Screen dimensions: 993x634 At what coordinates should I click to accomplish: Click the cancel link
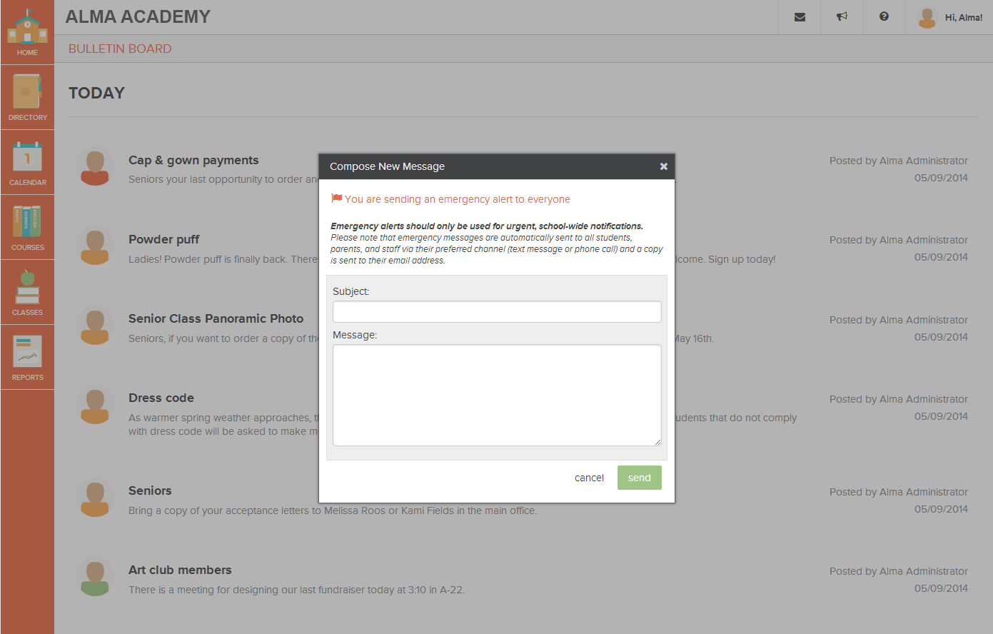589,478
